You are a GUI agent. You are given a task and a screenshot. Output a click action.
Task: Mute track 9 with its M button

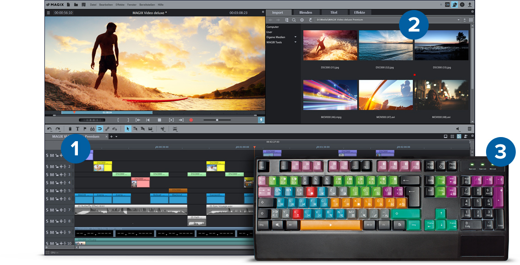click(52, 233)
